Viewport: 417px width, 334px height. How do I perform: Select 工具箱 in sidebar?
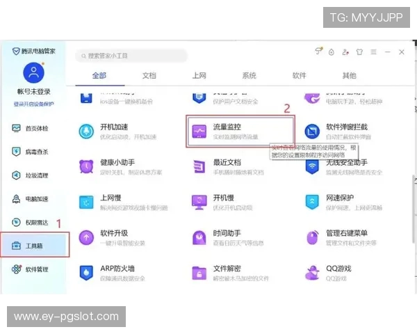[x=34, y=245]
